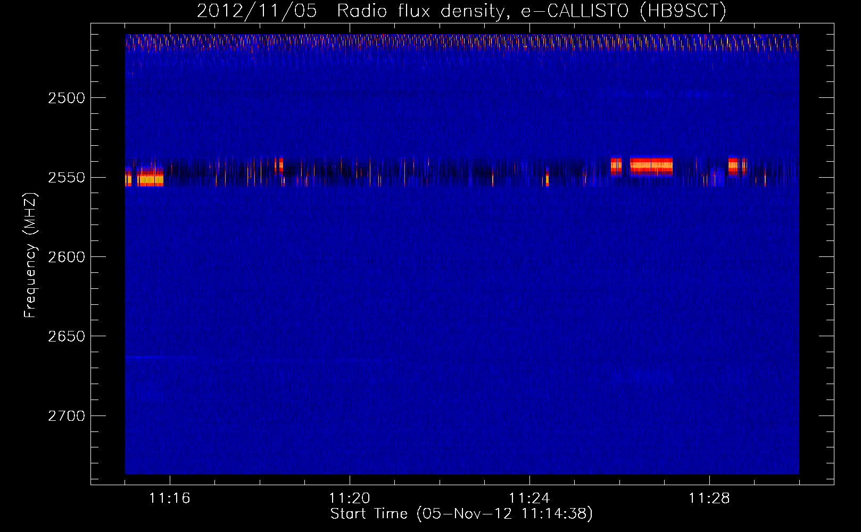Click the 2650 frequency tick label

(x=67, y=336)
